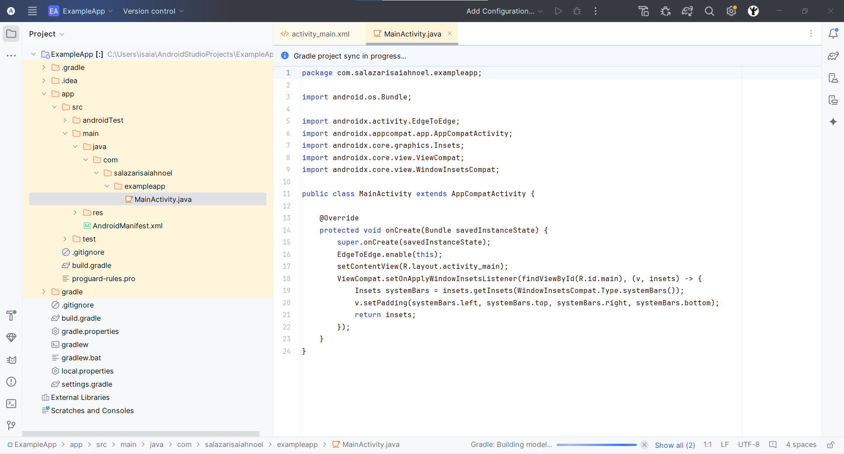
Task: Open the Add Configuration dropdown
Action: point(504,11)
